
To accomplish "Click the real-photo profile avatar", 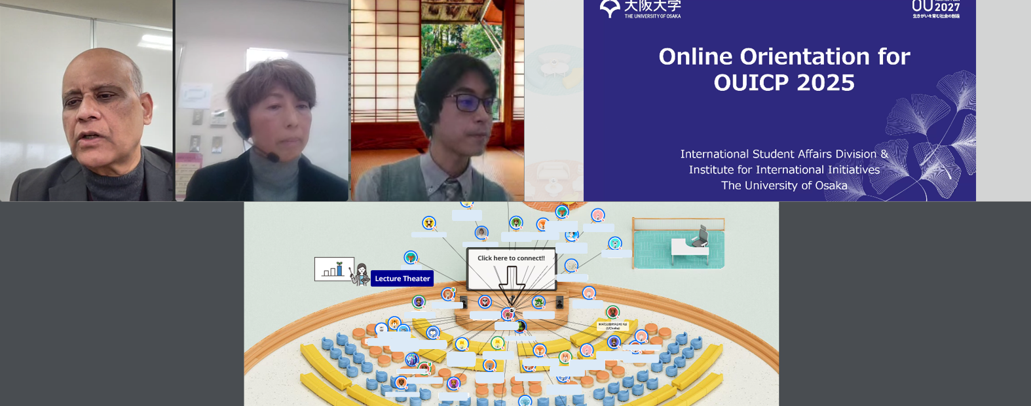I will coord(481,233).
